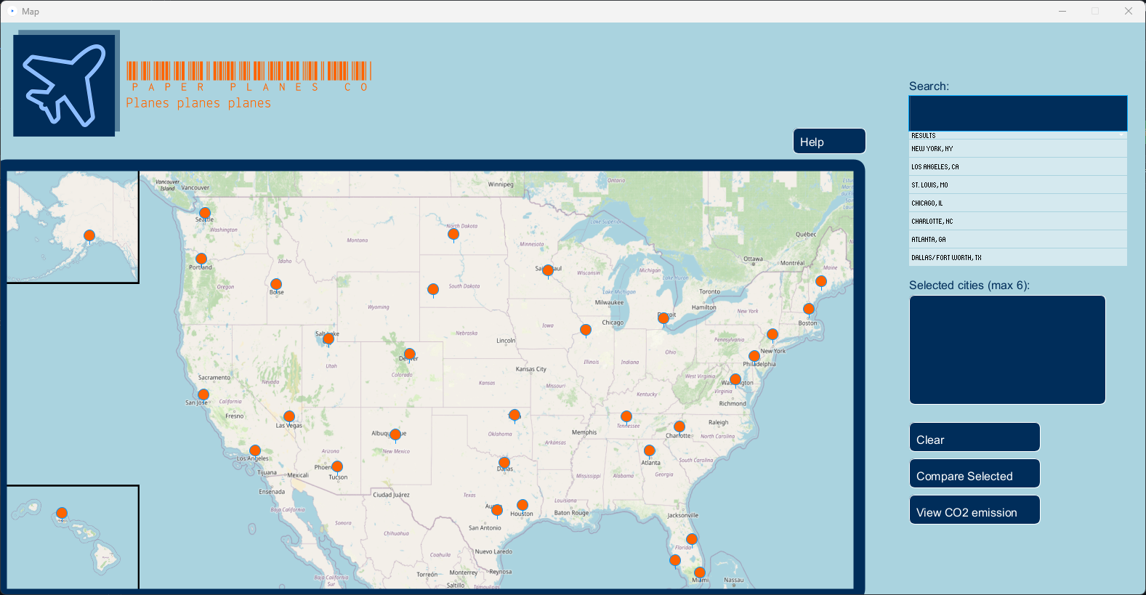This screenshot has height=595, width=1146.
Task: Select the Miami airport marker
Action: 700,572
